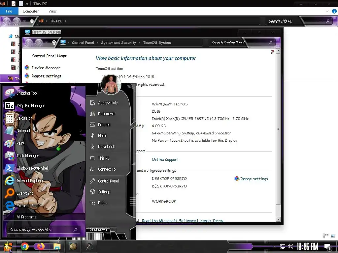Expand ribbon chevron in This PC window

(327, 11)
